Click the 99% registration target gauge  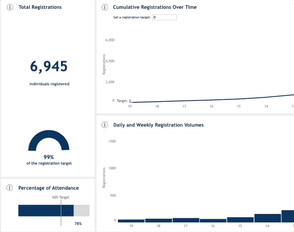point(49,140)
